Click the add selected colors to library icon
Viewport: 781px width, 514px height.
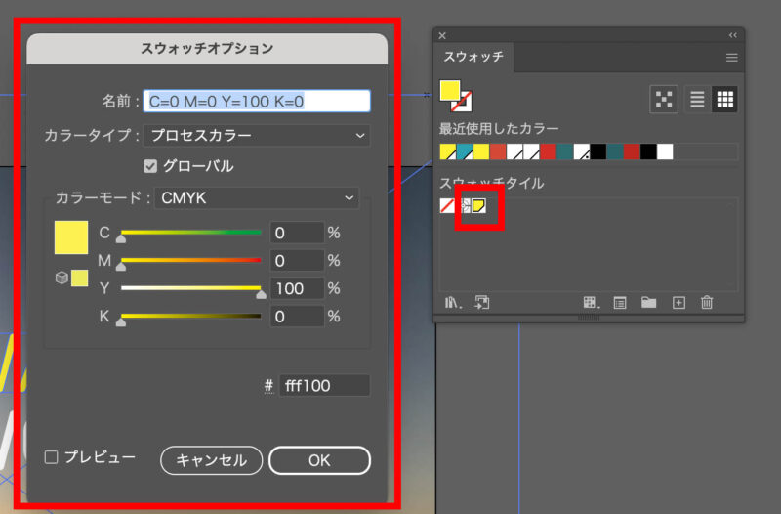tap(480, 303)
